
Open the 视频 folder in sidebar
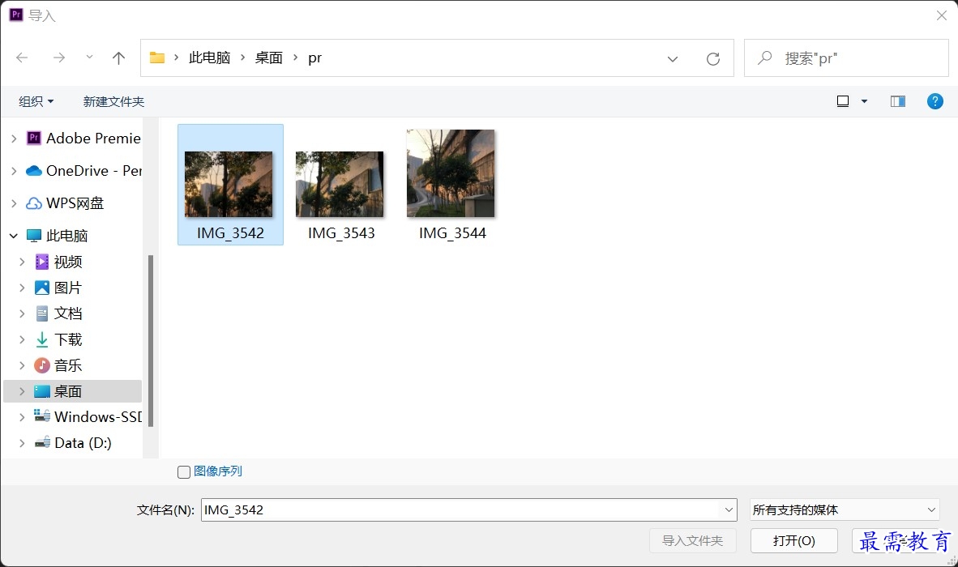tap(58, 262)
